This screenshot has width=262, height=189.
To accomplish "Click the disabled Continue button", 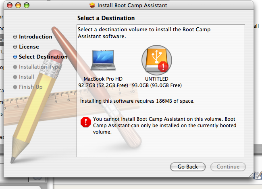I will 228,167.
